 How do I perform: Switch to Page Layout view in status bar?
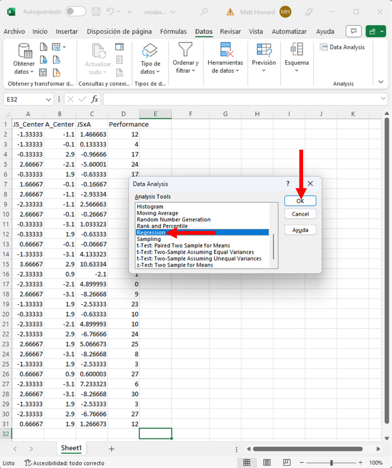[268, 463]
